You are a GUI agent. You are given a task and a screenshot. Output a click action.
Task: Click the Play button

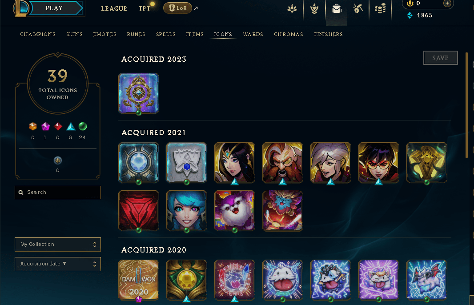pyautogui.click(x=54, y=8)
